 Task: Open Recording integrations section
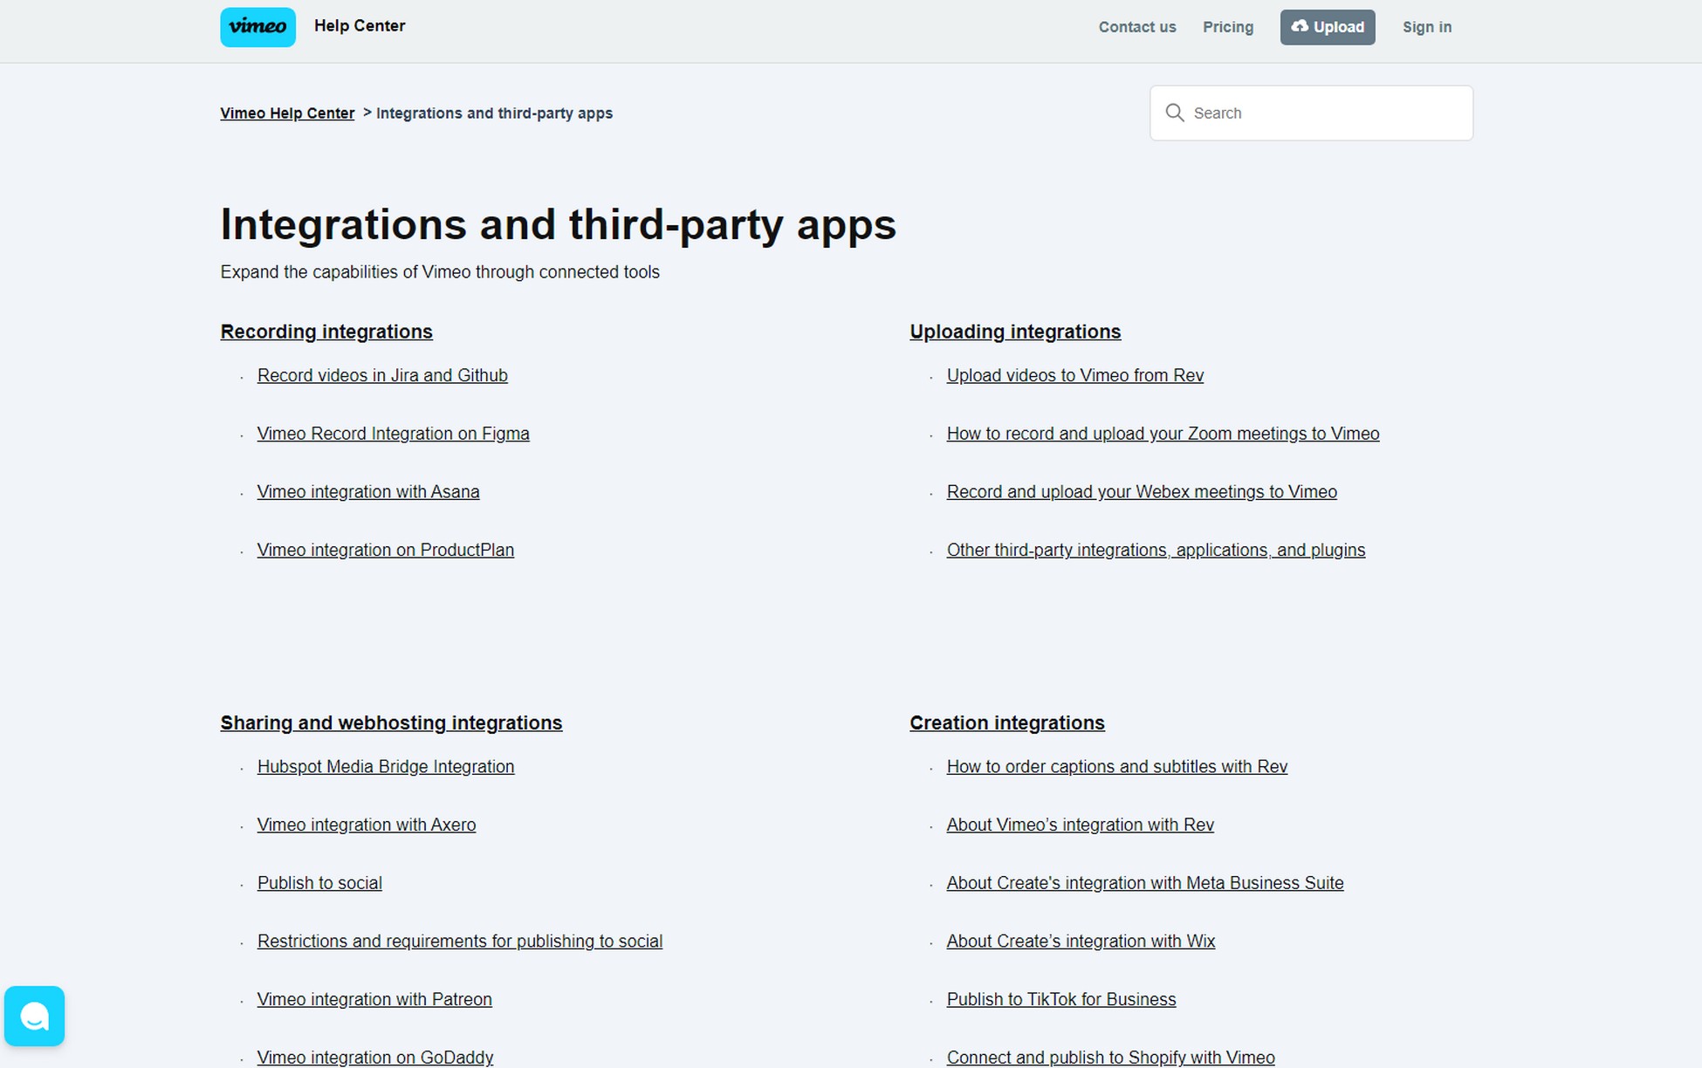326,332
